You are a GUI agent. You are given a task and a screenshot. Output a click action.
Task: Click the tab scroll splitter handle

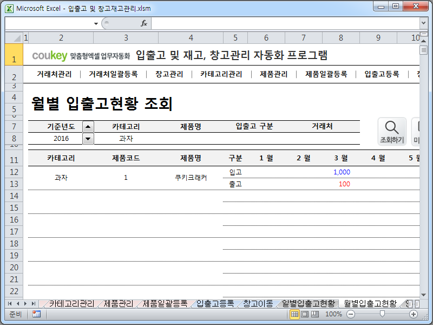410,304
